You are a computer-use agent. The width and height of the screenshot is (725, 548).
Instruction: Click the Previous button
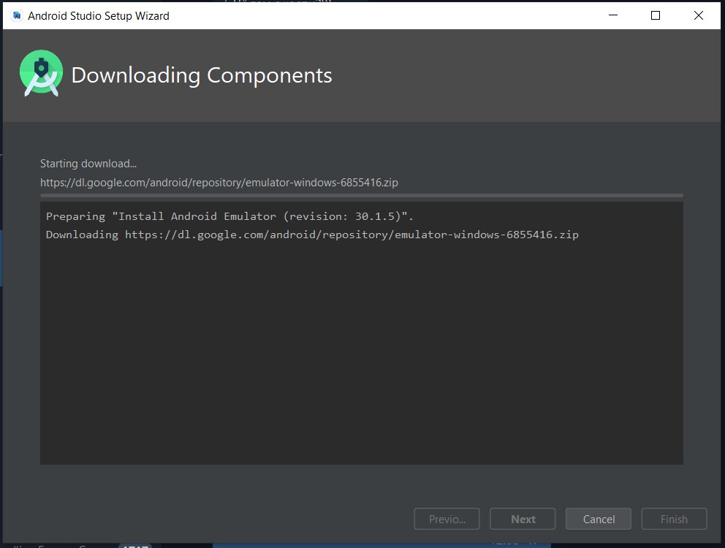(447, 519)
